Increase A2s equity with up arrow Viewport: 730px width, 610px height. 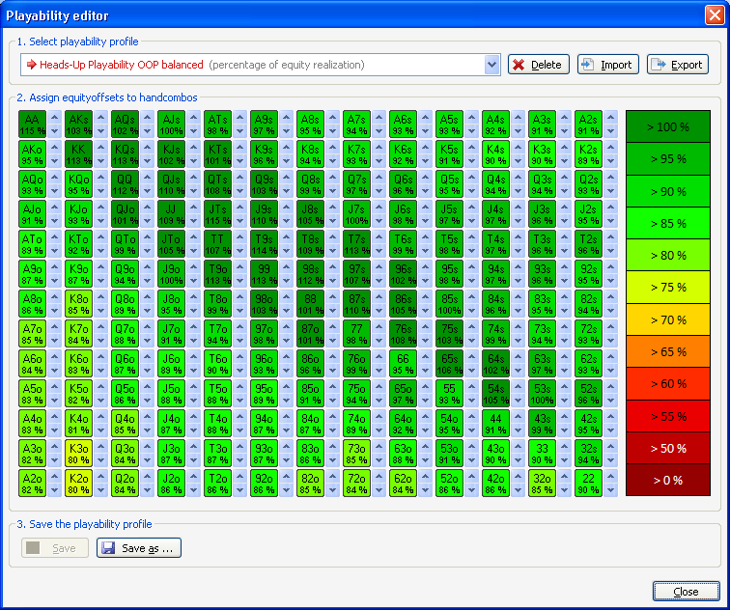tap(611, 117)
